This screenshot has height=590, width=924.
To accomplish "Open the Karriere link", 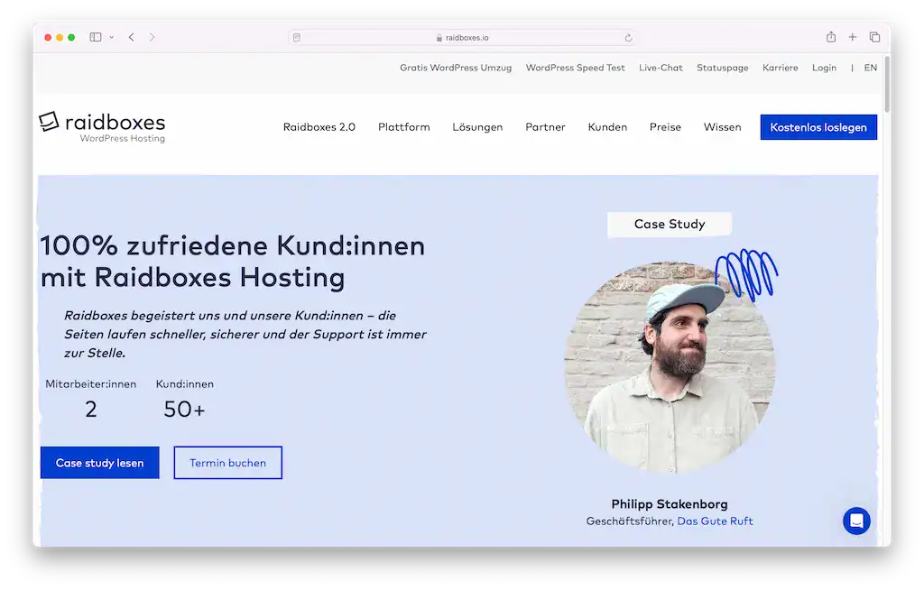I will [x=781, y=68].
